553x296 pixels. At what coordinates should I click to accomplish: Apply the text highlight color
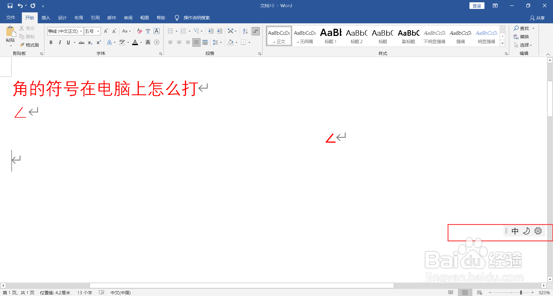click(x=122, y=42)
